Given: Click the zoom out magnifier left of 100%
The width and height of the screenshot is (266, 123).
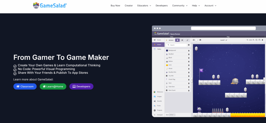Looking at the screenshot, I should [x=247, y=40].
